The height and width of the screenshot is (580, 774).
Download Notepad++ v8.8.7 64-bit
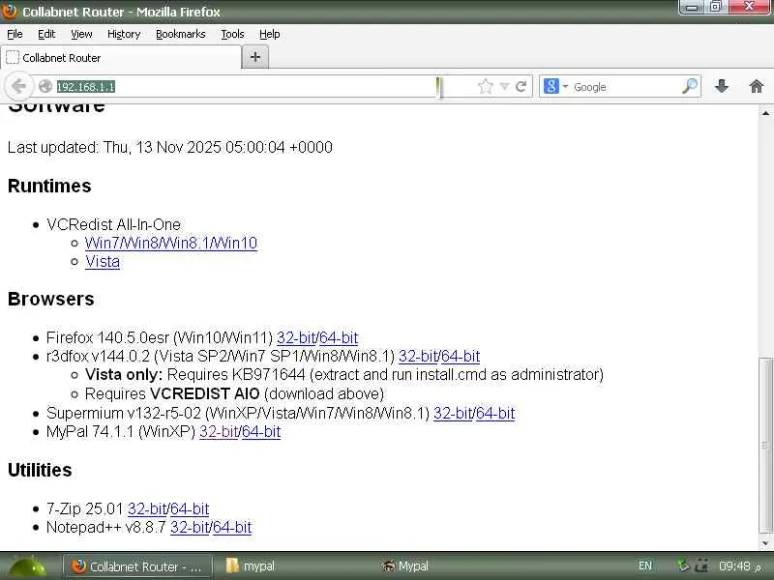click(232, 527)
